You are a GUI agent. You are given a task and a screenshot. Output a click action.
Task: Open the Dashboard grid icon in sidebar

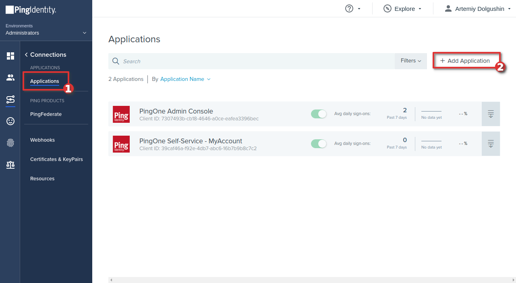pos(10,56)
